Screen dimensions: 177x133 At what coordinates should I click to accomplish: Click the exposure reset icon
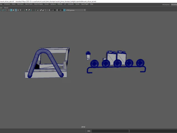click(x=49, y=10)
